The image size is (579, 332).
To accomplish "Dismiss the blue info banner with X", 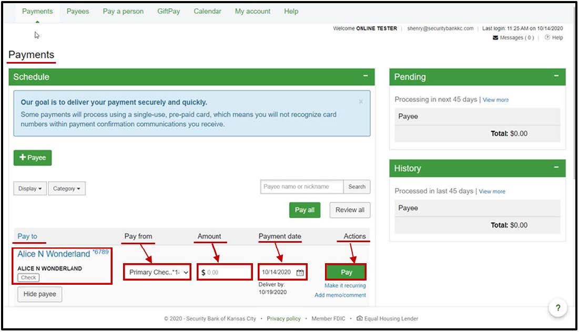I will point(361,101).
